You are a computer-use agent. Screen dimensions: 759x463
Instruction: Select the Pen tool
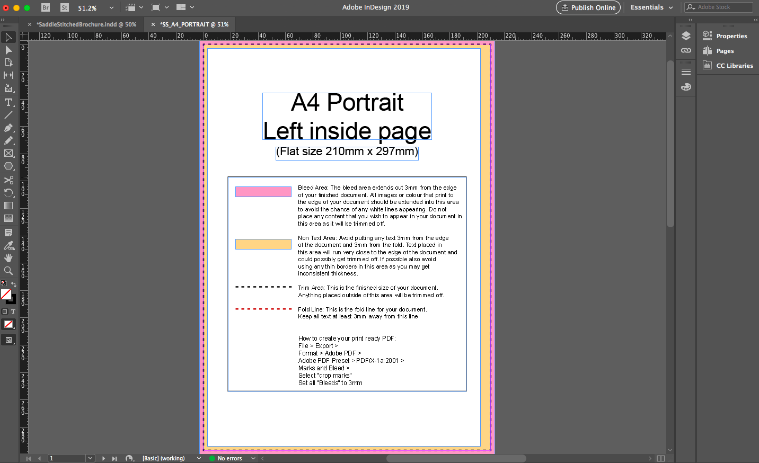point(8,128)
